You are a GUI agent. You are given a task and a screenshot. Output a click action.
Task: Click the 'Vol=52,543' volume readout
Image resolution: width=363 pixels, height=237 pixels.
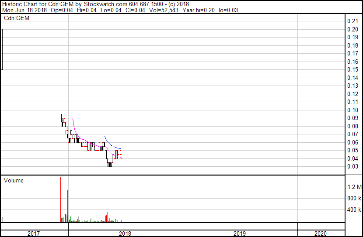click(x=164, y=10)
